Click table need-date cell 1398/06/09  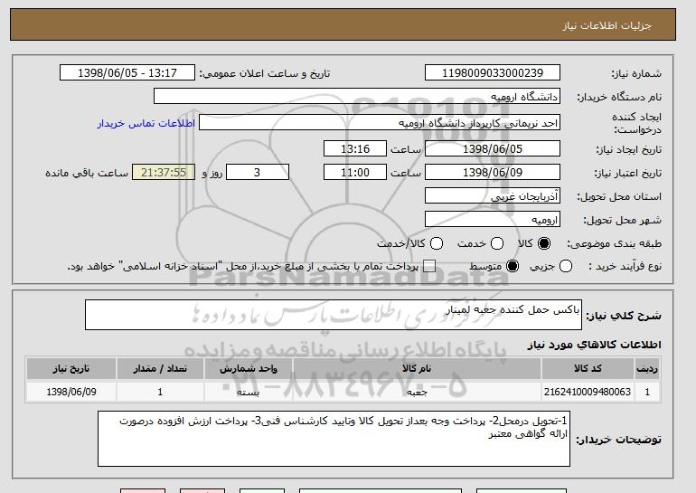(x=71, y=392)
